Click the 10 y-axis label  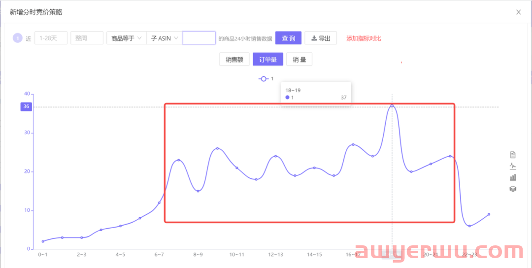coord(27,210)
